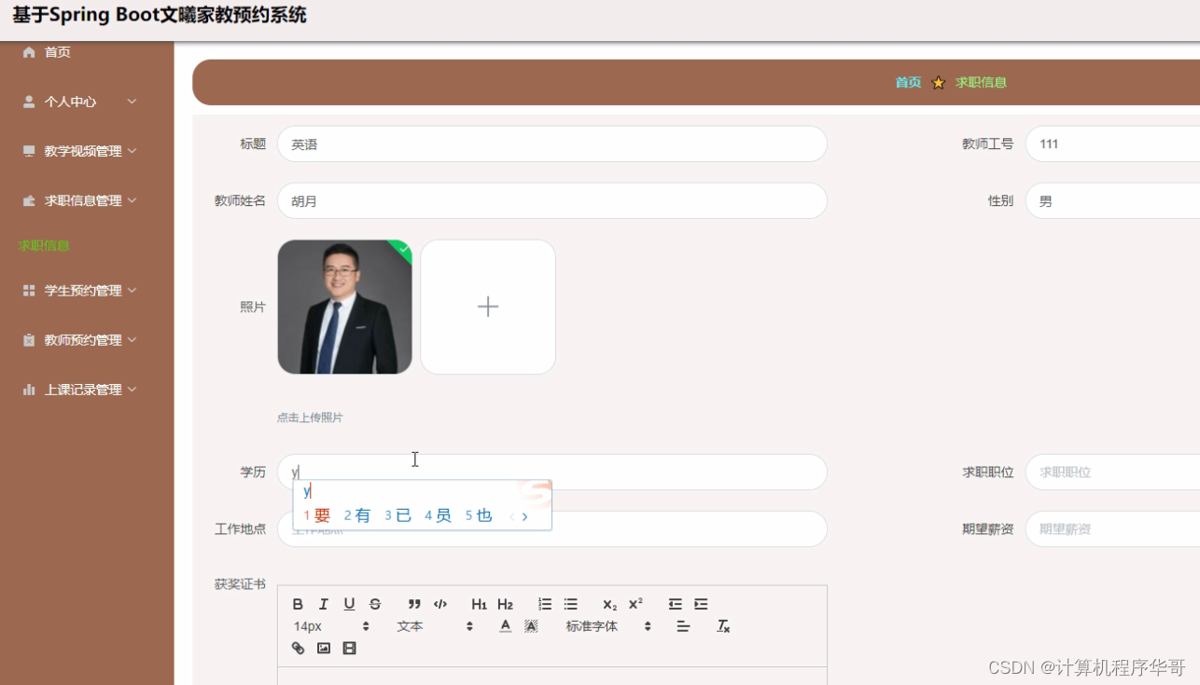The height and width of the screenshot is (685, 1200).
Task: Select the highlighted 求职信息 sidebar item
Action: pos(44,245)
